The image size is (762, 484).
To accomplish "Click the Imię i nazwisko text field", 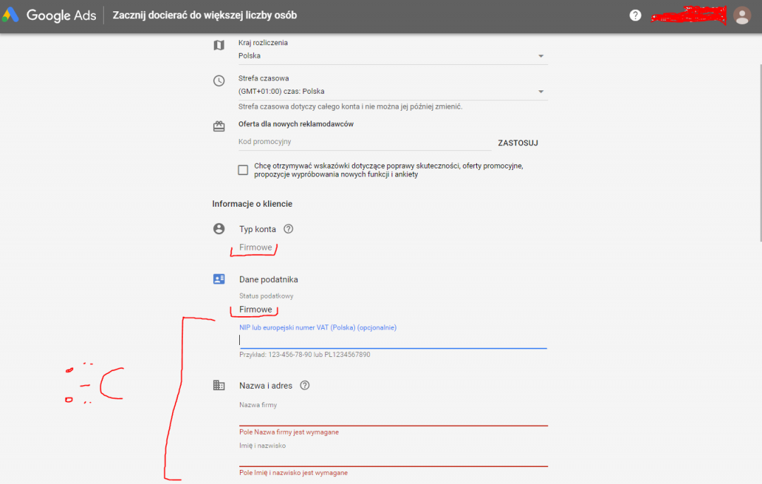I will (392, 458).
